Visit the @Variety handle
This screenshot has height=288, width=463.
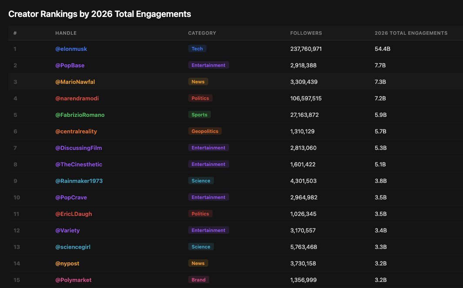click(x=68, y=231)
